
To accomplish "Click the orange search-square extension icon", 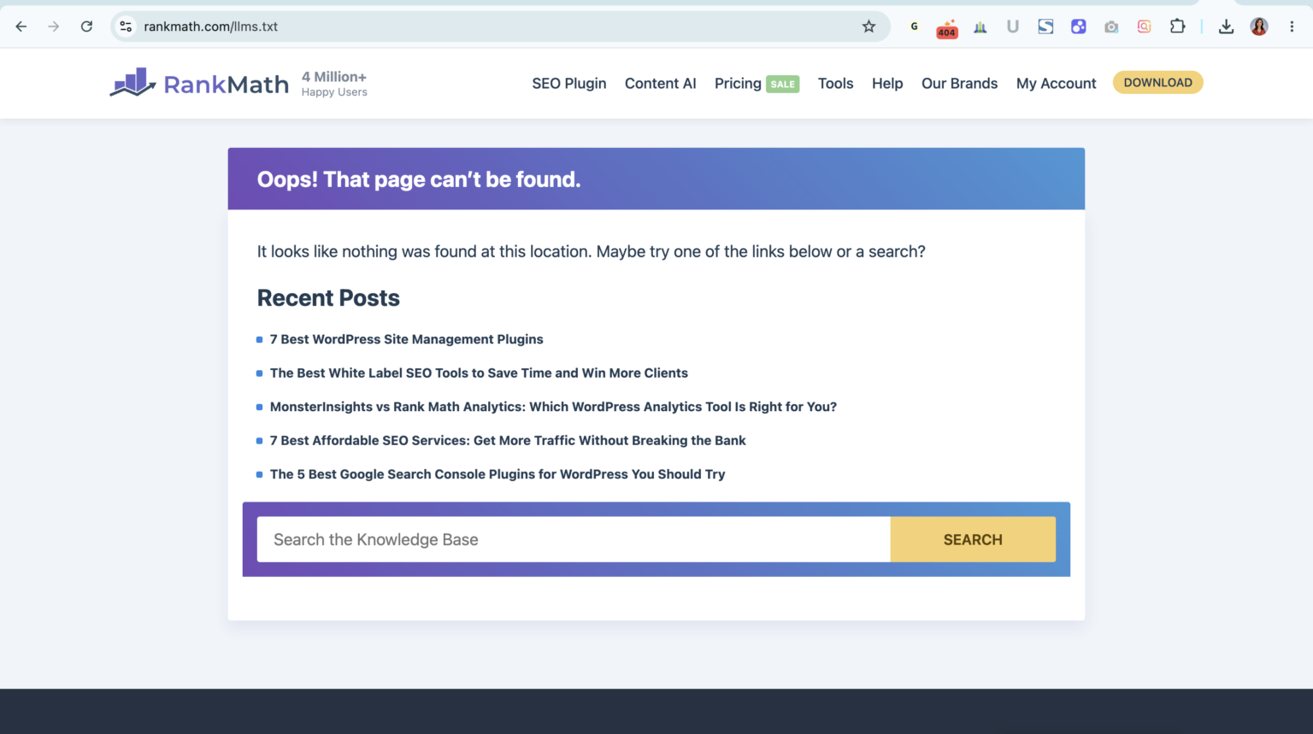I will pos(1144,26).
